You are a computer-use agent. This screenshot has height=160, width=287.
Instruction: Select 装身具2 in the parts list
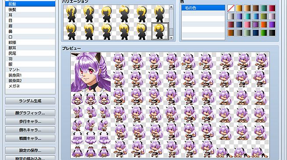tap(30, 80)
